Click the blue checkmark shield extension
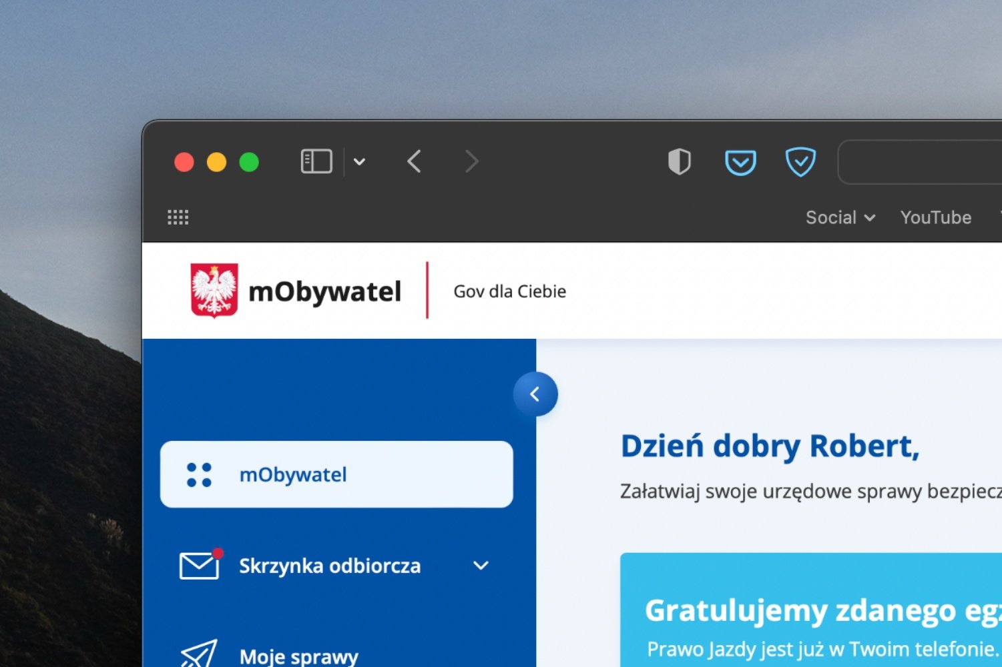1002x667 pixels. (800, 161)
